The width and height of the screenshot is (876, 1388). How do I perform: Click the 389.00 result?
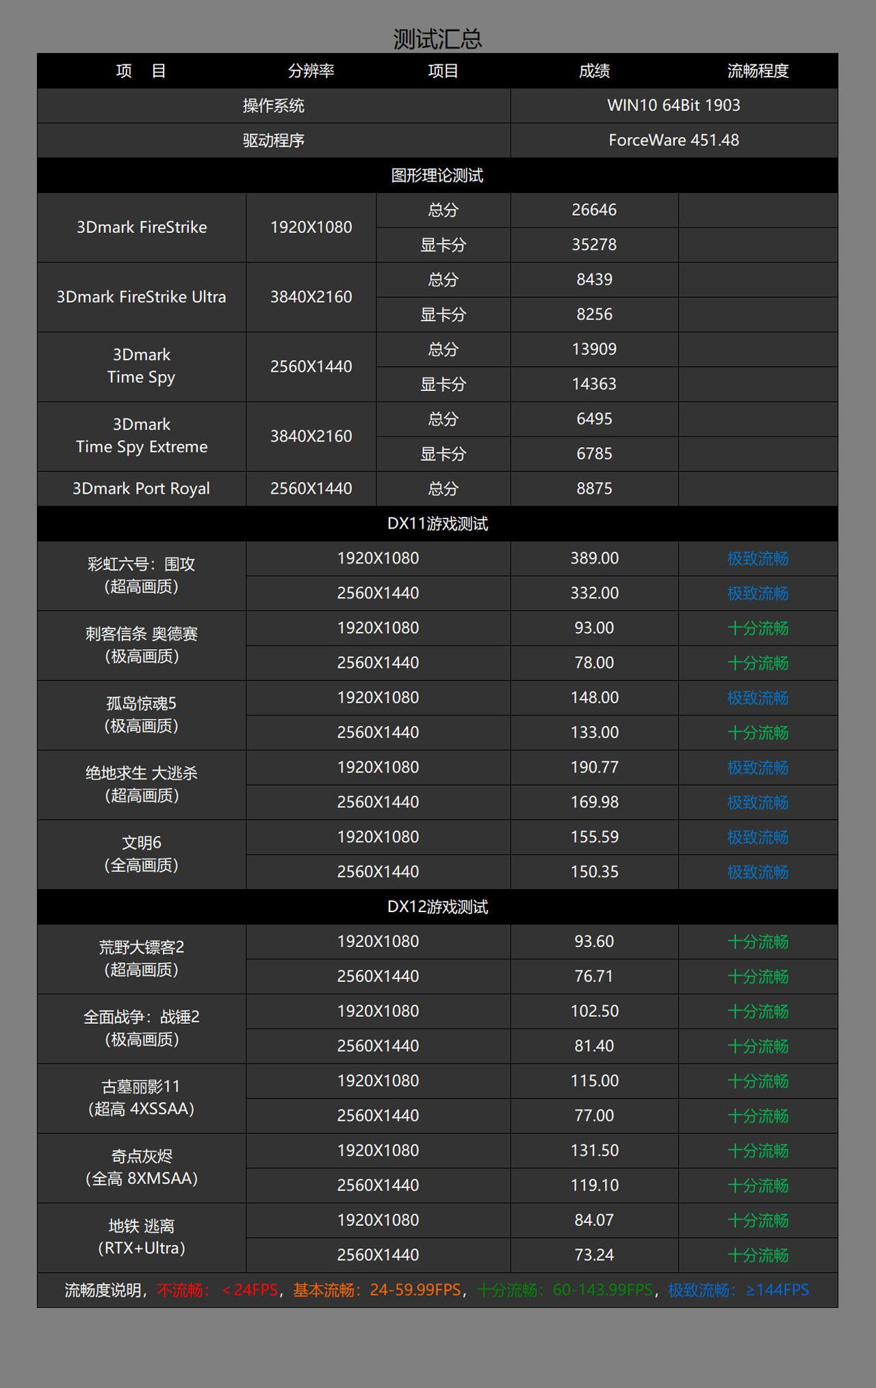click(594, 559)
